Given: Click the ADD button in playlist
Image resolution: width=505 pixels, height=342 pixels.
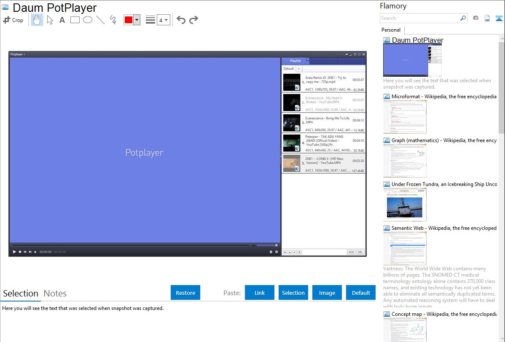Looking at the screenshot, I should [351, 252].
